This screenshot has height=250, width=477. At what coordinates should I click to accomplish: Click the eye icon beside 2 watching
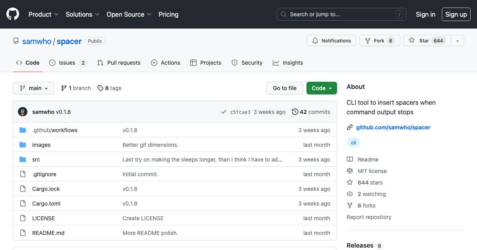pos(349,194)
